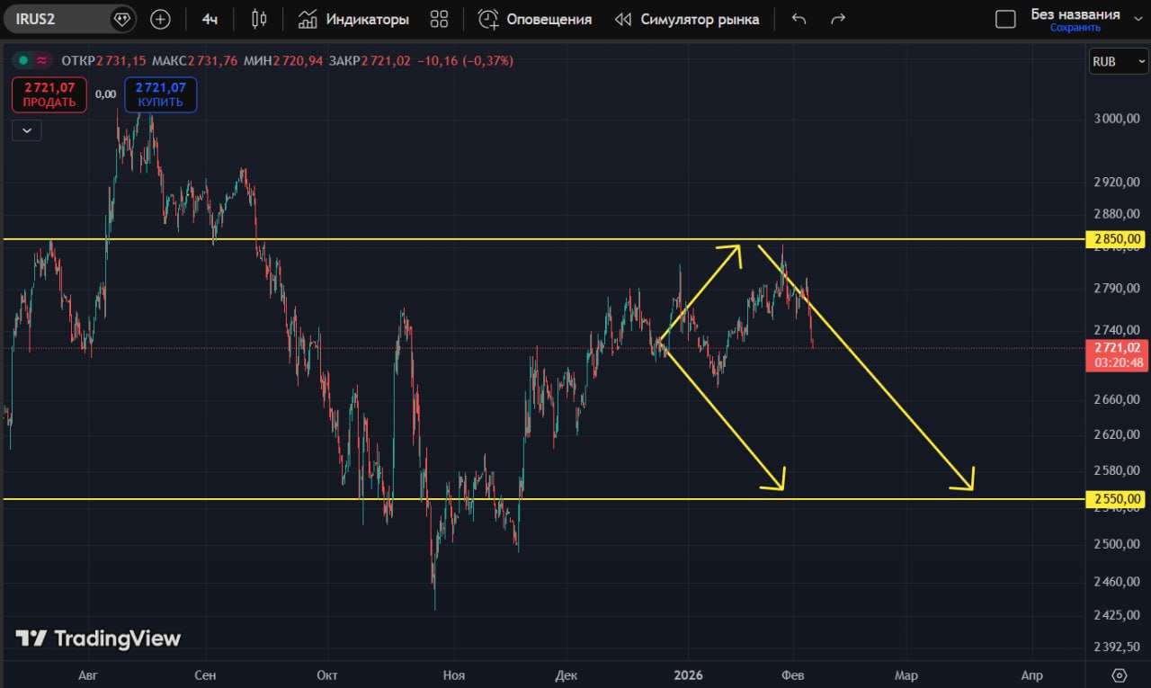This screenshot has height=688, width=1151.
Task: Click the add symbol plus icon
Action: (x=160, y=19)
